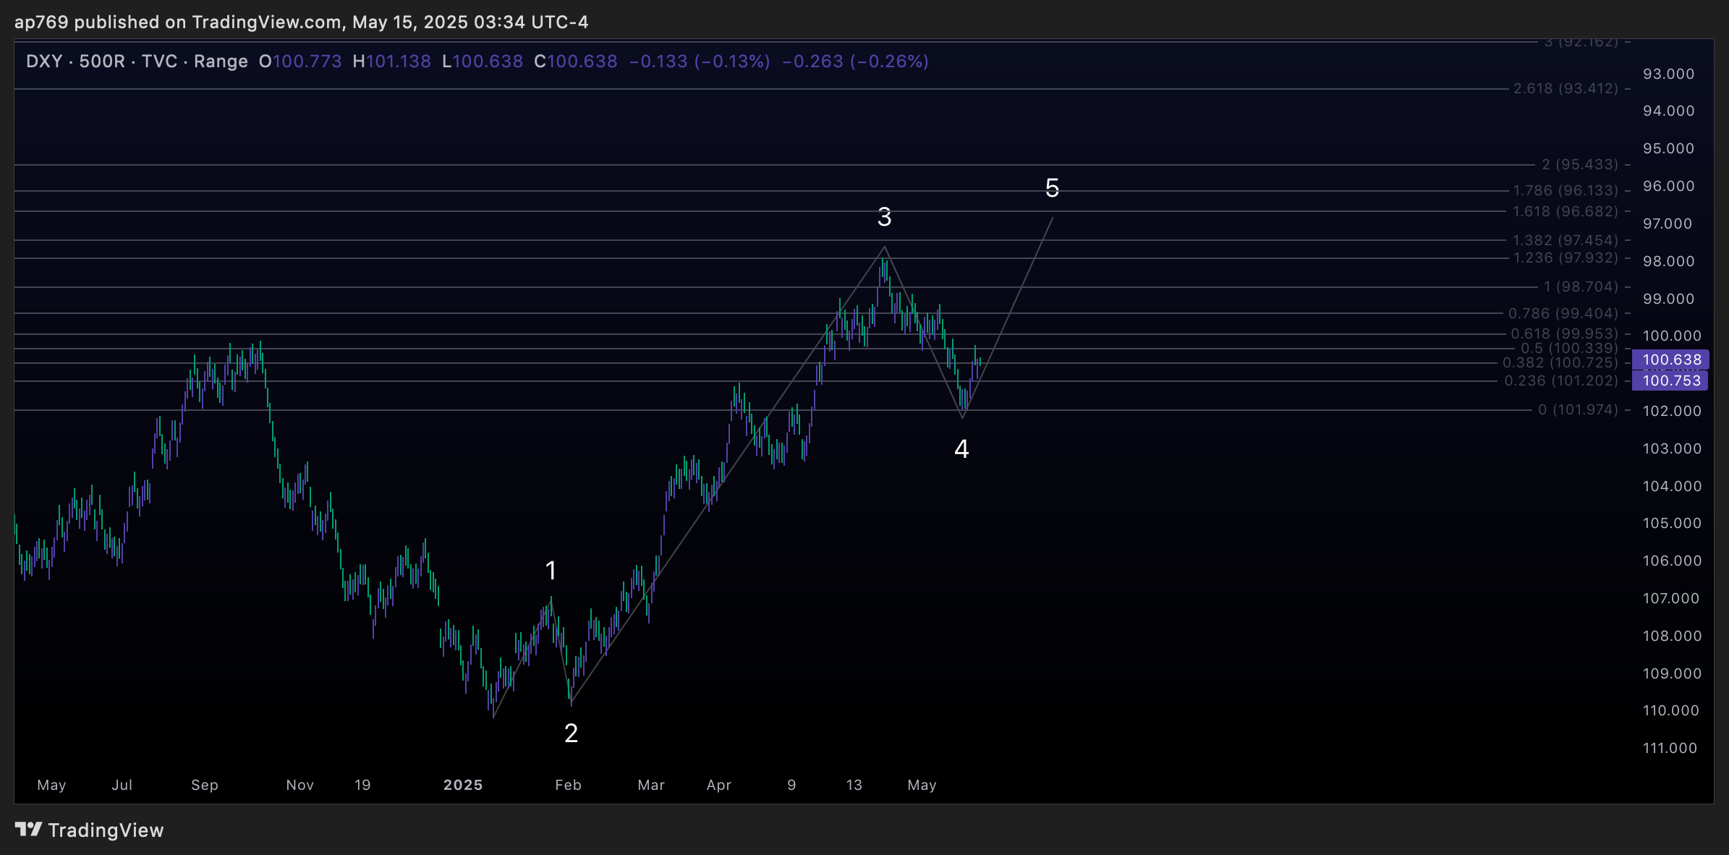Click the 105.000 price axis label
Screen dimensions: 1729x855
click(x=1672, y=523)
